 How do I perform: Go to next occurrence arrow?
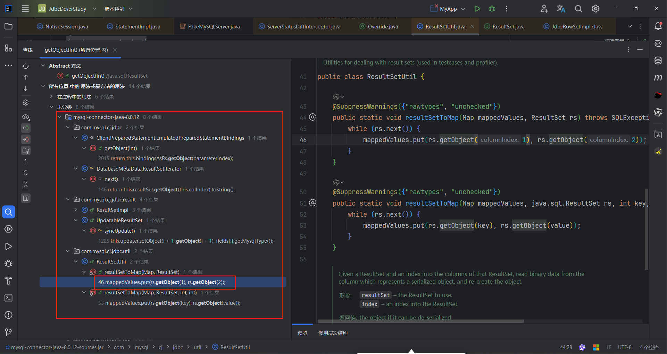(26, 88)
